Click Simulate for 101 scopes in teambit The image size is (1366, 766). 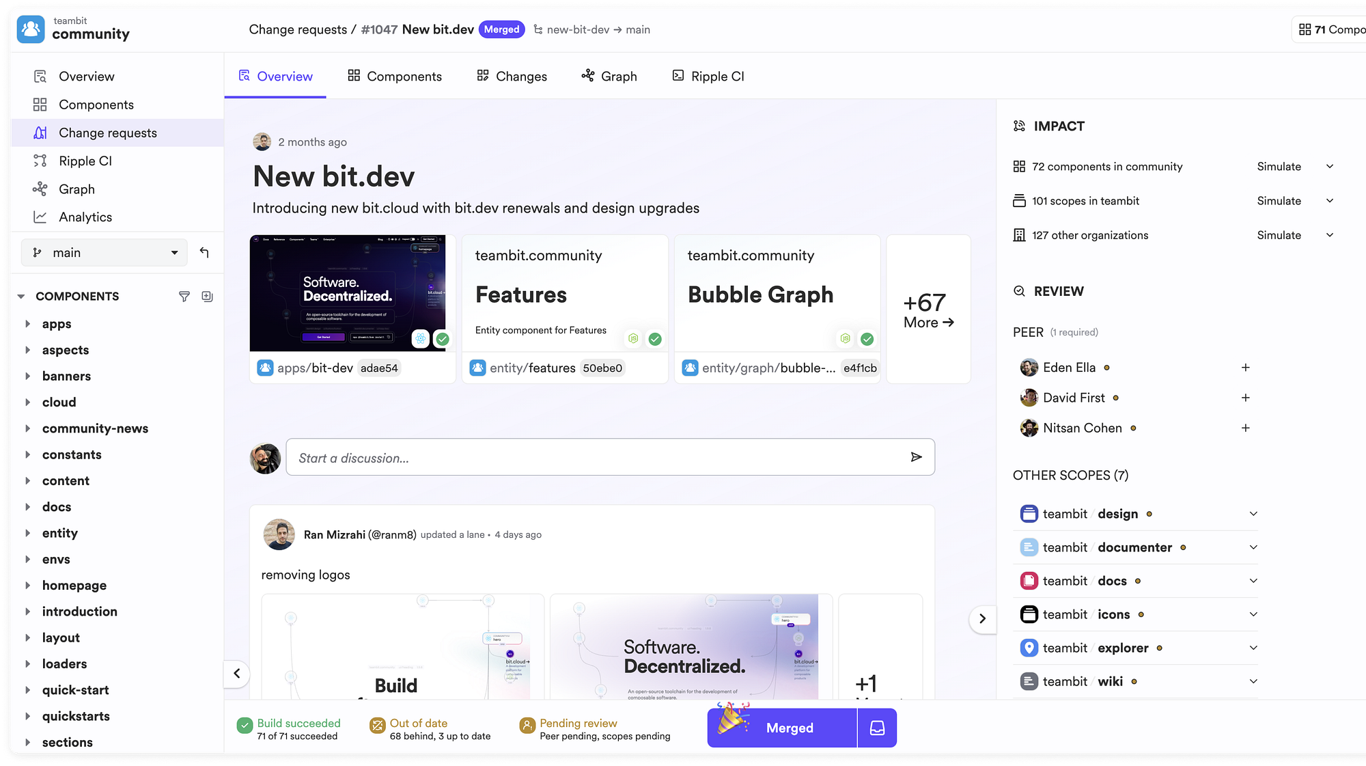[x=1279, y=201]
